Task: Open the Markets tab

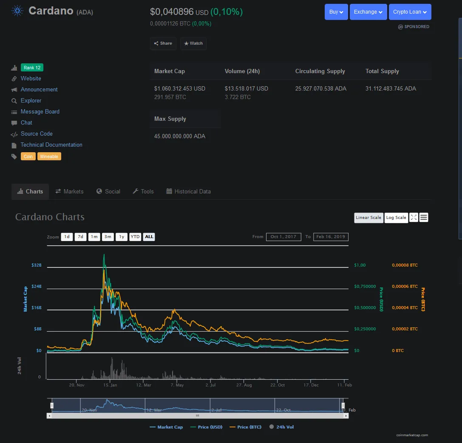Action: pyautogui.click(x=70, y=192)
